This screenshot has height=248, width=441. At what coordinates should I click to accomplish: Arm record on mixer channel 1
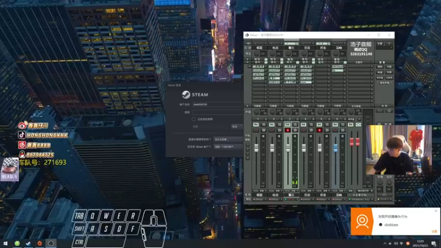256,130
